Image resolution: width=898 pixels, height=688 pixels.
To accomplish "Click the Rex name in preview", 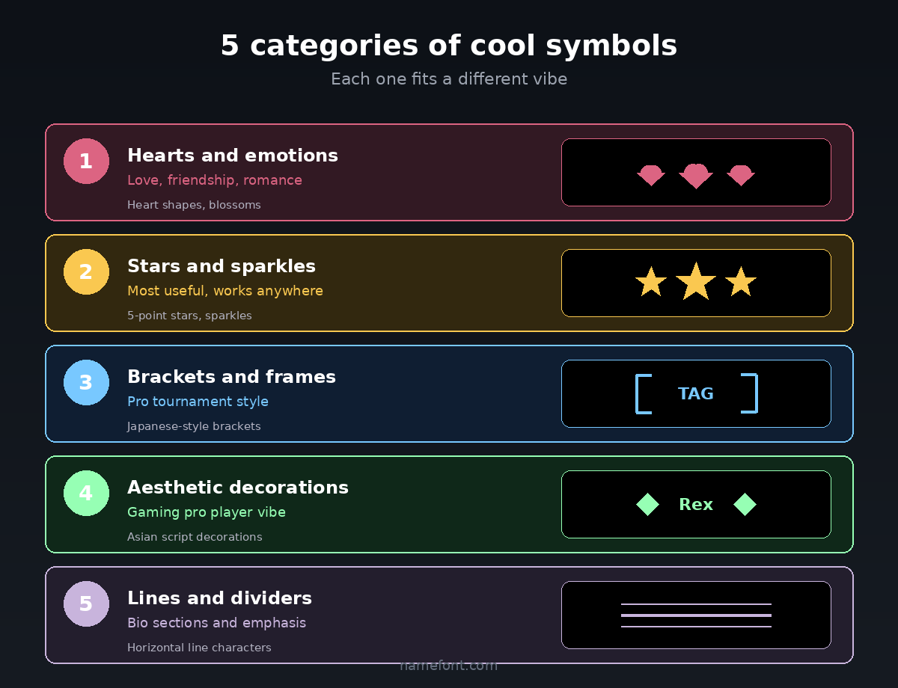I will (x=696, y=505).
